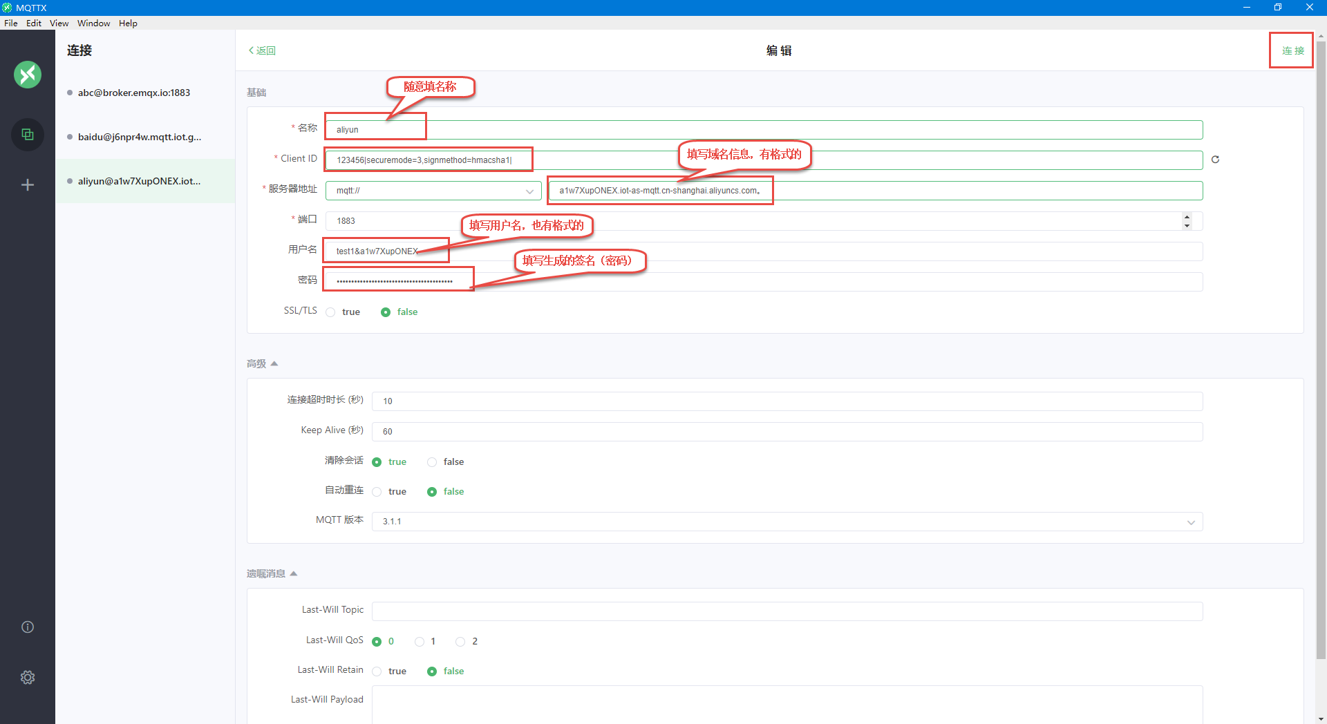Select Last-Will QoS 1
This screenshot has height=724, width=1327.
click(425, 642)
